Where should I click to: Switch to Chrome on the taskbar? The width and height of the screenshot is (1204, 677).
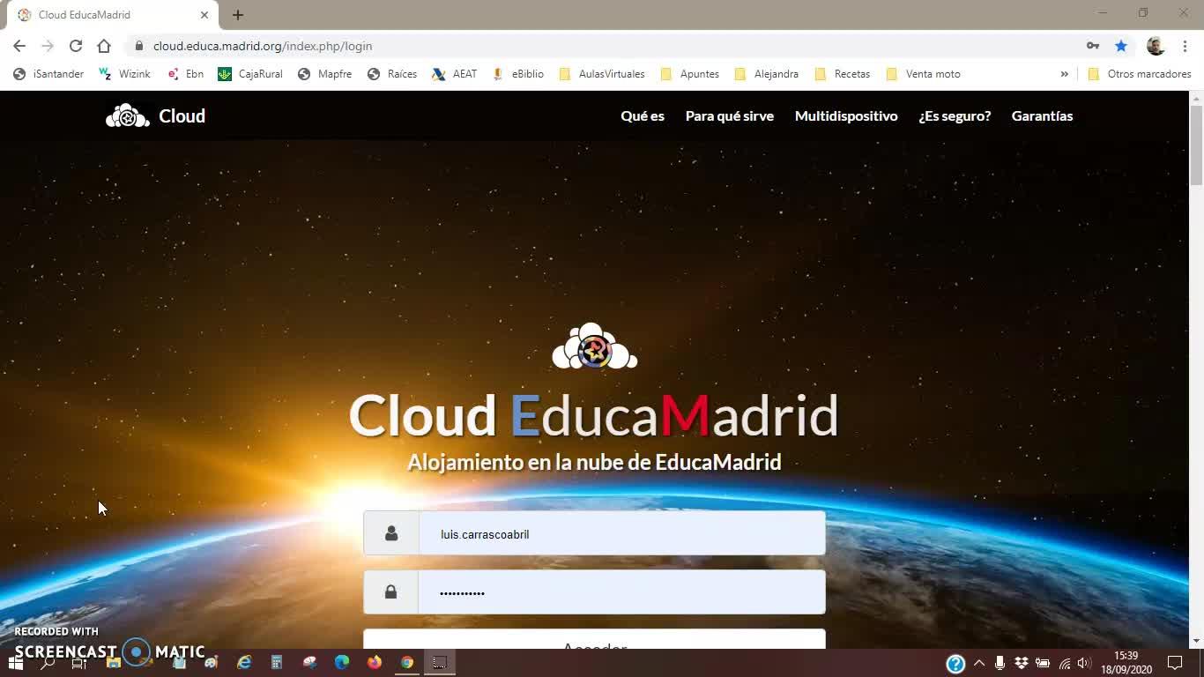pyautogui.click(x=407, y=663)
